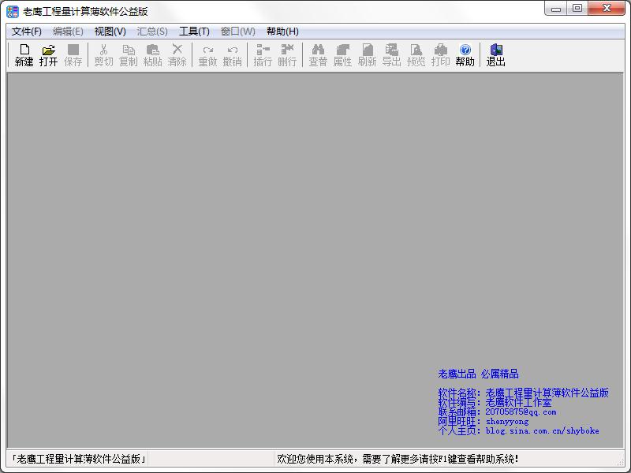Click the 撤销 (Undo) arrow icon
Screen dimensions: 631x473
coord(232,55)
